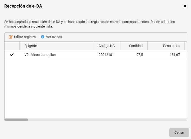Image resolution: width=191 pixels, height=139 pixels.
Task: Open Editar registro action
Action: point(22,37)
